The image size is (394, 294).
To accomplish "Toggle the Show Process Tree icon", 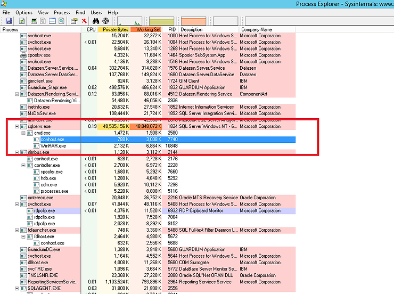I will (43, 21).
